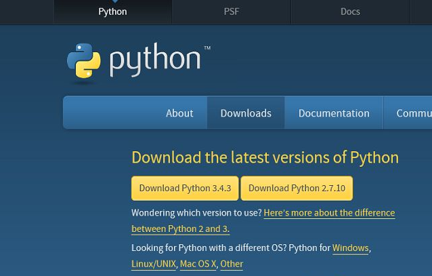Click the 'Wondering which version to use?' text
432x276 pixels.
(196, 213)
